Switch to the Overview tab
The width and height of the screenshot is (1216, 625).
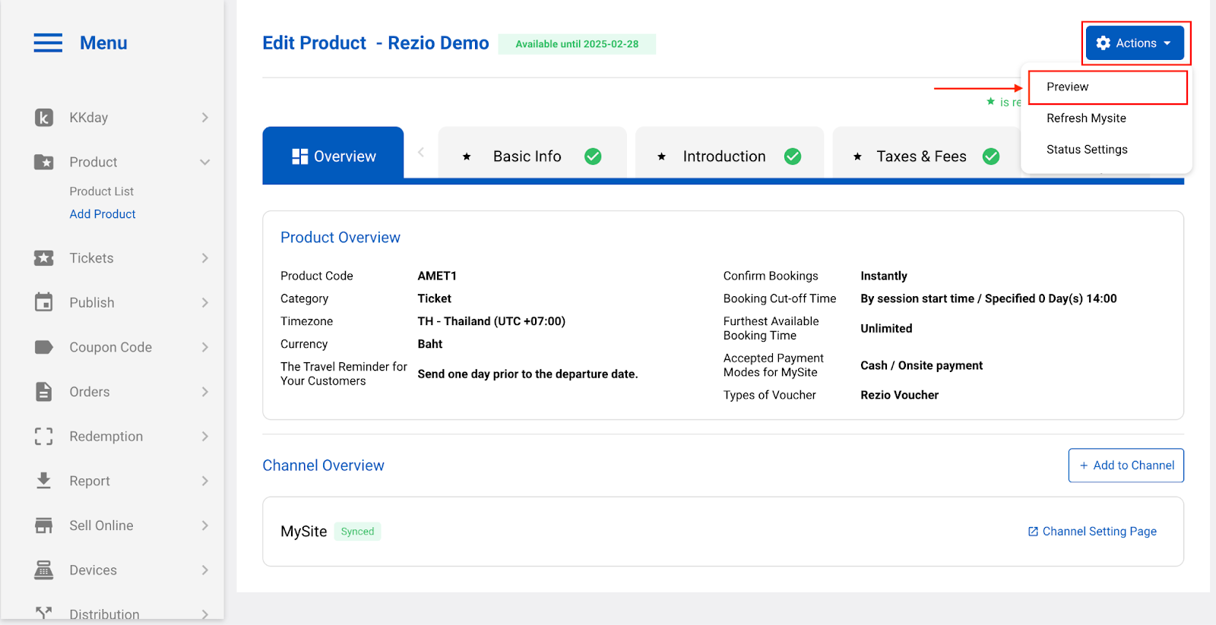click(x=333, y=155)
